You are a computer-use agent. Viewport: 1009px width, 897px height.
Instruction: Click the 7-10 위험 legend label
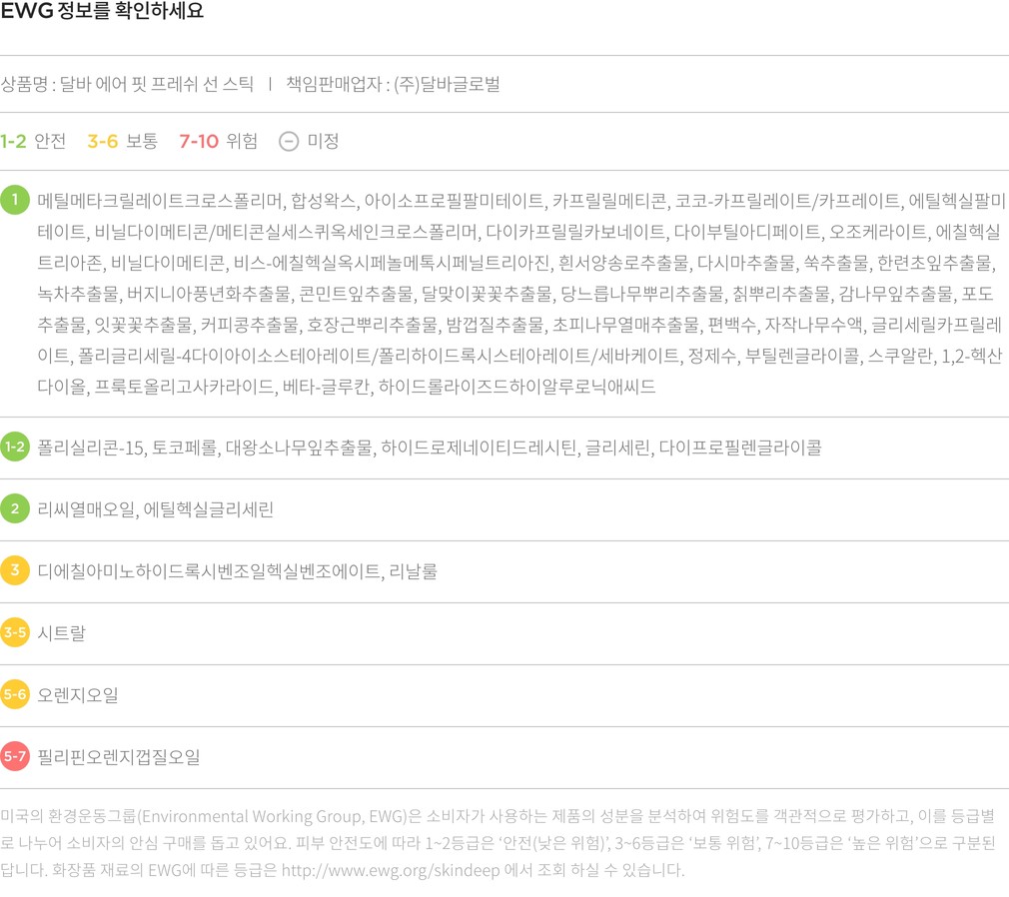[x=218, y=141]
